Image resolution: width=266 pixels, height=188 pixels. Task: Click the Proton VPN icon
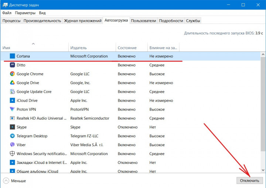12,110
